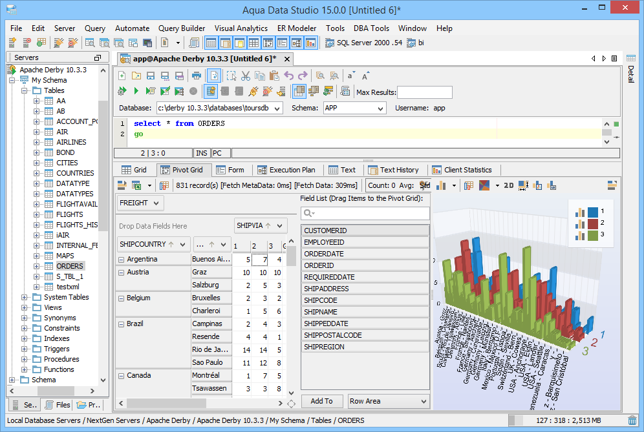Screen dimensions: 644x432
Task: Collapse the Argentina row group
Action: [121, 260]
